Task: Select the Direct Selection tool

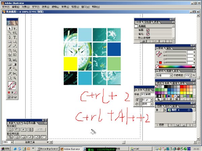Action: tap(15, 28)
